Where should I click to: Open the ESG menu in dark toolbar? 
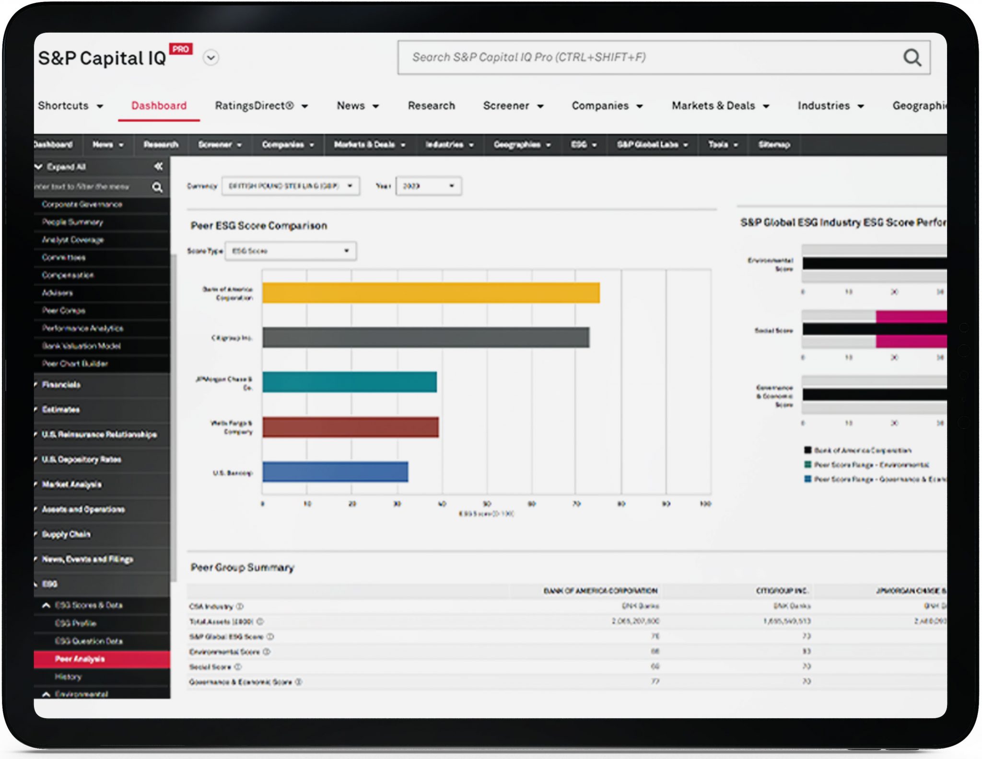click(x=584, y=145)
